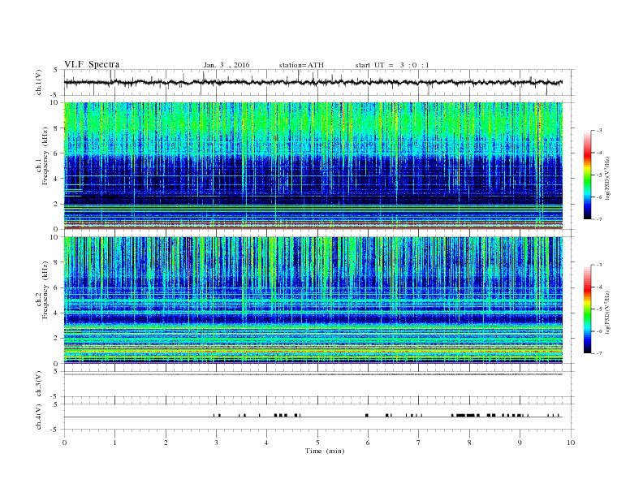Screen dimensions: 643x497
Task: Click the ch.1 spectrogram image
Action: (x=313, y=166)
